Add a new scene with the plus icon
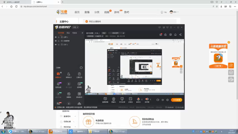The image size is (238, 134). click(82, 33)
